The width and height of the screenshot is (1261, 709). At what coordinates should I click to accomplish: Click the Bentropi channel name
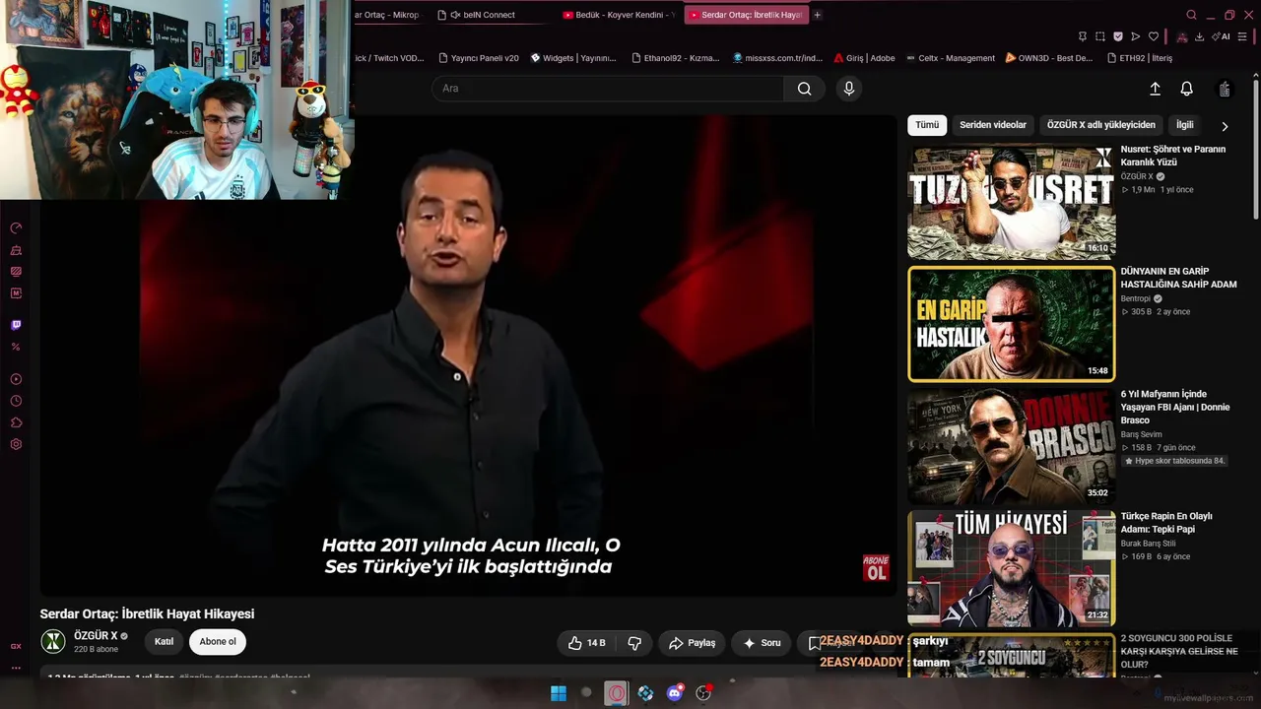[1136, 298]
